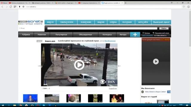This screenshot has height=107, width=191.
Task: Add page to bookmarks heart icon
Action: coord(184,7)
